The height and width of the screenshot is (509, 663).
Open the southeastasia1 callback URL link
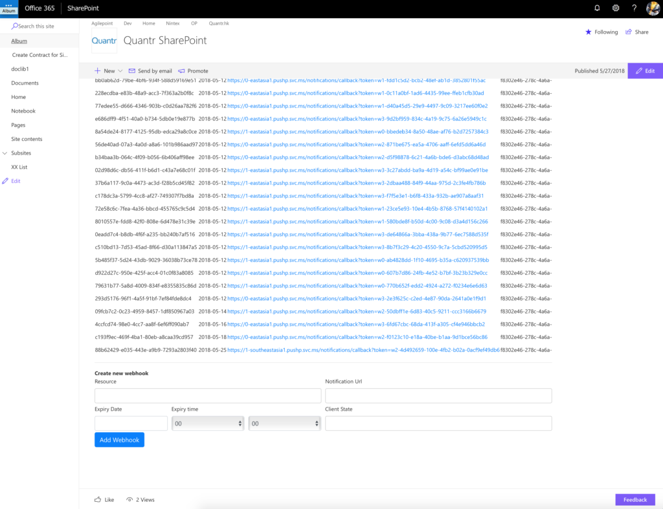pos(364,350)
